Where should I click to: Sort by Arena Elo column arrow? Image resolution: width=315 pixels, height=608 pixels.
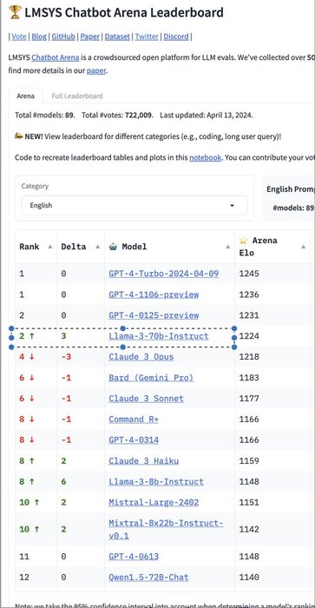point(304,247)
